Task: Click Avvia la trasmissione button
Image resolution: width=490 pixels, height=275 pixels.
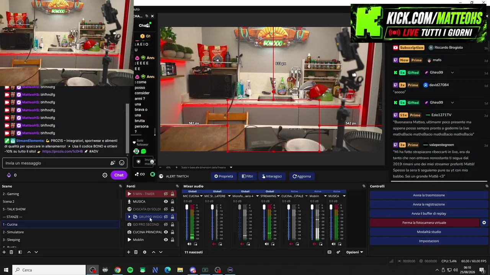Action: [x=429, y=195]
